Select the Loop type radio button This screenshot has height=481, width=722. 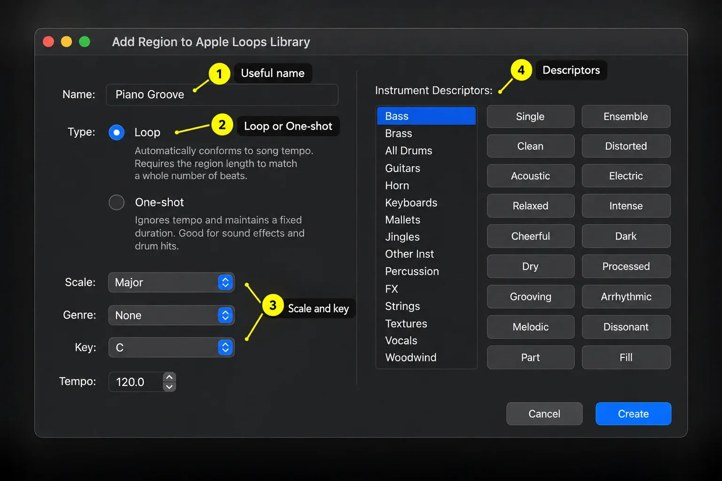pos(117,132)
